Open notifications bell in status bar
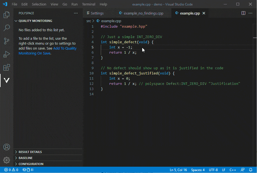257x173 pixels. (251, 170)
